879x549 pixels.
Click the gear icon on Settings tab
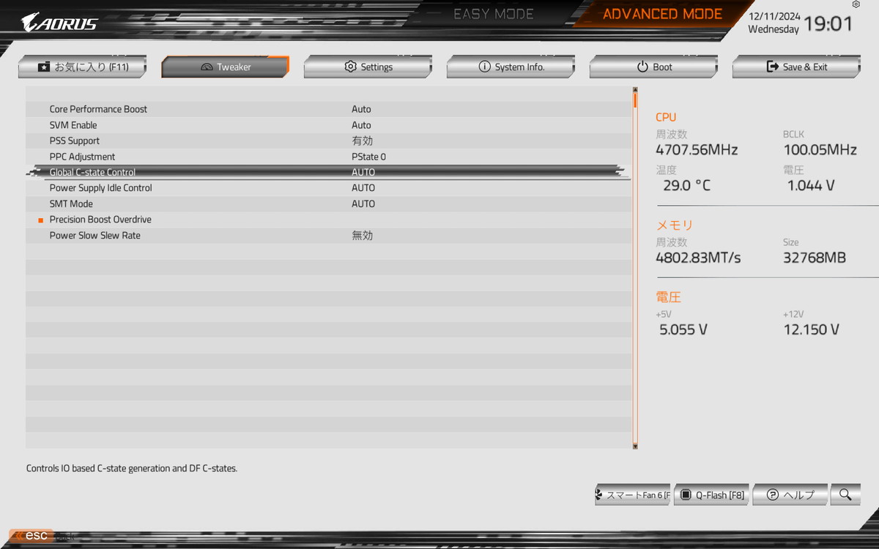[350, 67]
